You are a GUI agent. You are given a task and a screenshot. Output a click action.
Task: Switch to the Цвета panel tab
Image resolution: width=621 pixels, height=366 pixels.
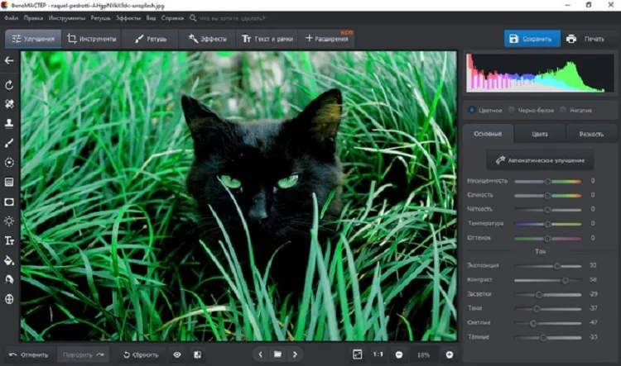(x=540, y=134)
